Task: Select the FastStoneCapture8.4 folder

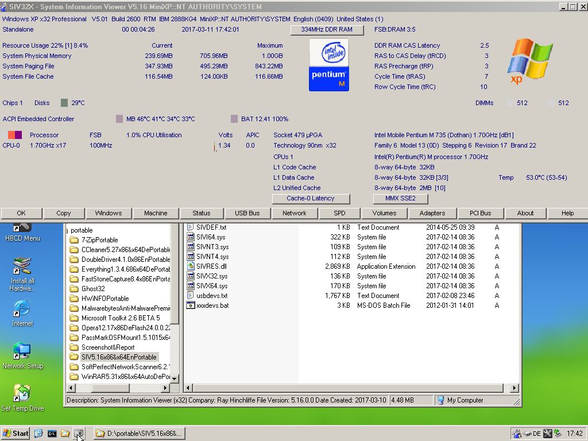Action: [x=126, y=279]
